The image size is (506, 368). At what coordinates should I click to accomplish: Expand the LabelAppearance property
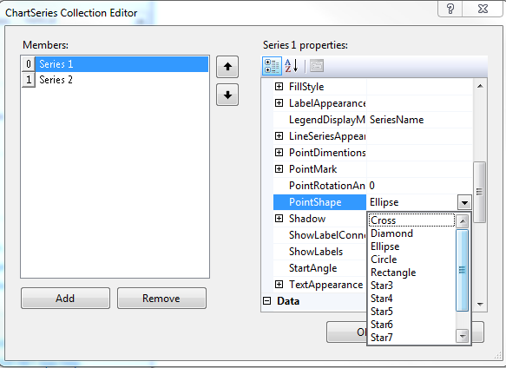[x=279, y=103]
